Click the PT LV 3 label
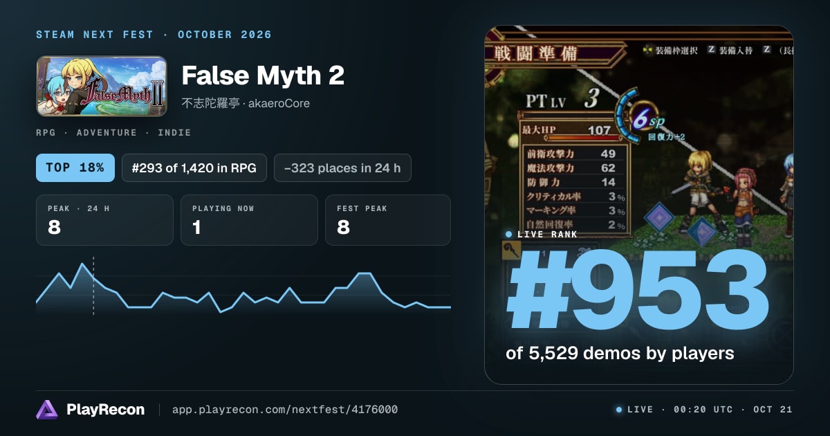 coord(562,100)
